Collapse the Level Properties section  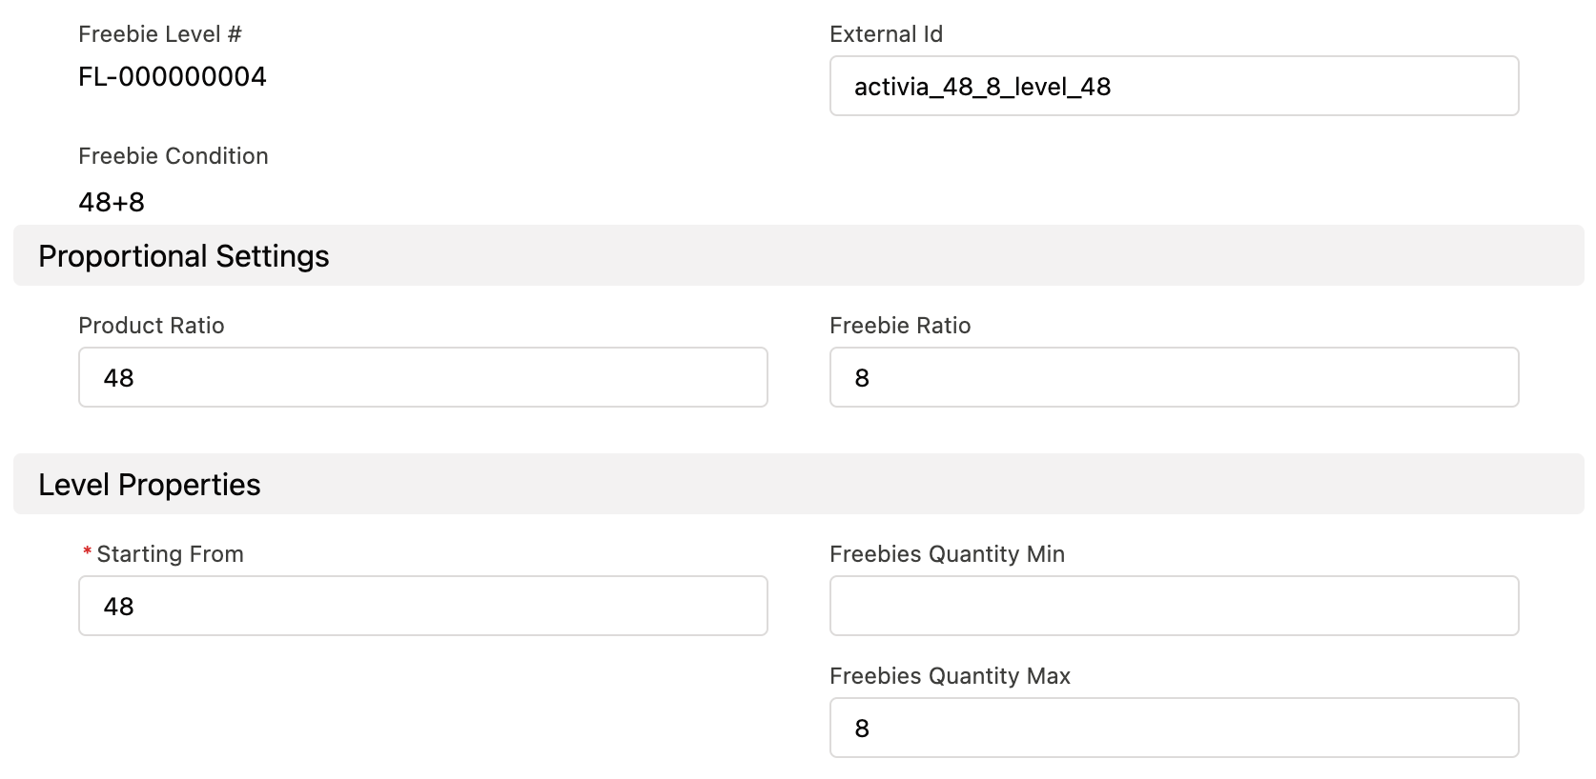(149, 484)
